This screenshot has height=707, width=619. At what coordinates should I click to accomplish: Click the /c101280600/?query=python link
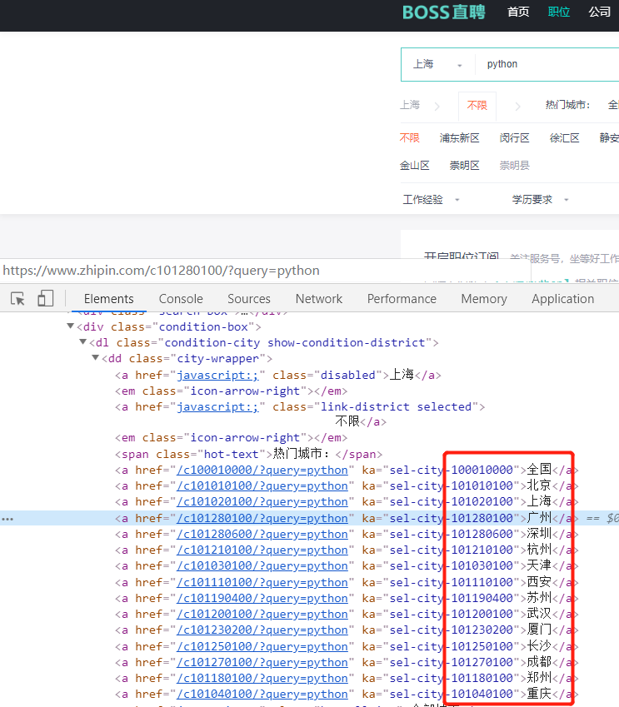[x=262, y=535]
